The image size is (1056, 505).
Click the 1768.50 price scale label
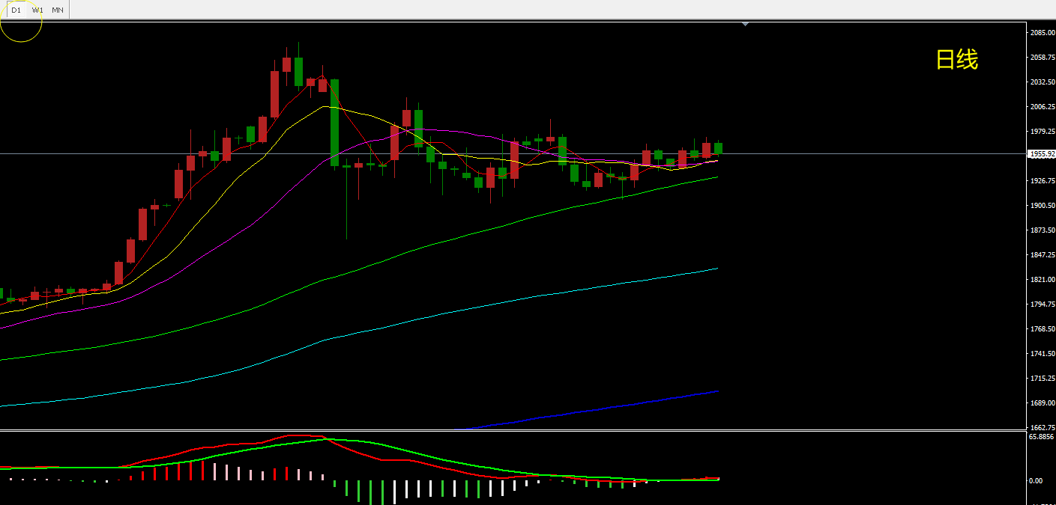1043,329
